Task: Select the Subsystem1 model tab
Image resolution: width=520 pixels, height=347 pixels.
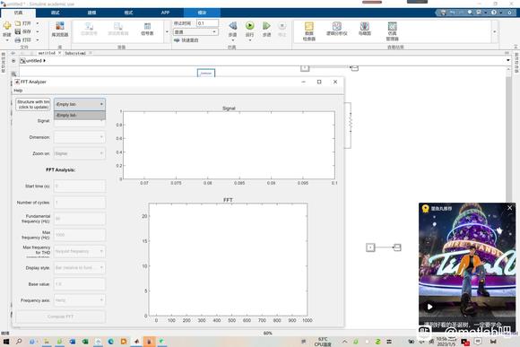Action: pos(75,53)
